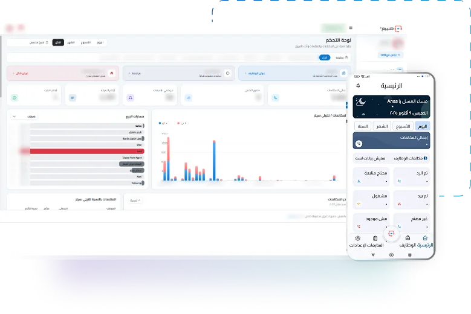Open custom date (تاريخ مخصص) picker
Viewport: 471px width, 314px height.
pyautogui.click(x=39, y=43)
